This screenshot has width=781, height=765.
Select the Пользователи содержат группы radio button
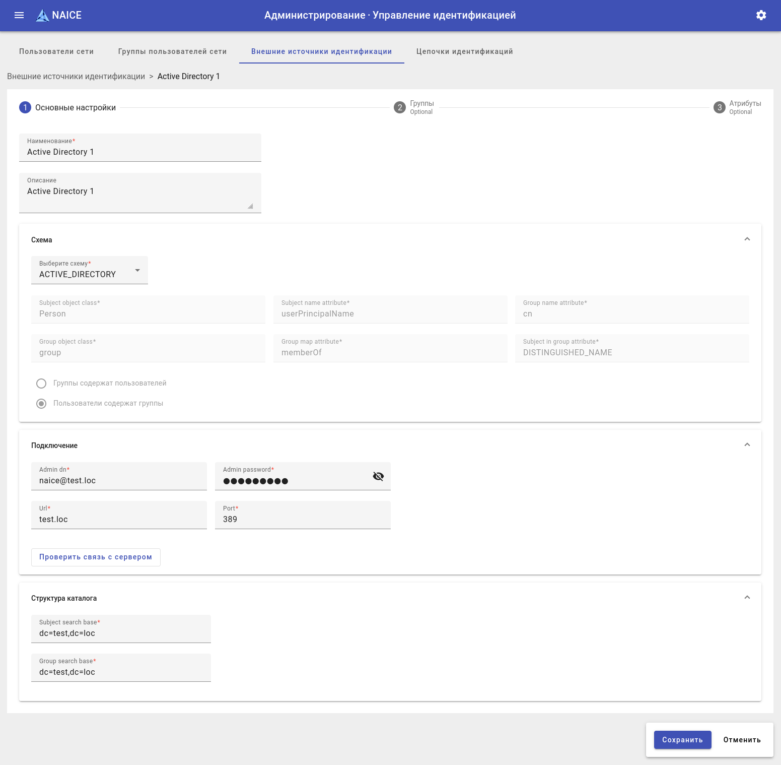click(41, 404)
